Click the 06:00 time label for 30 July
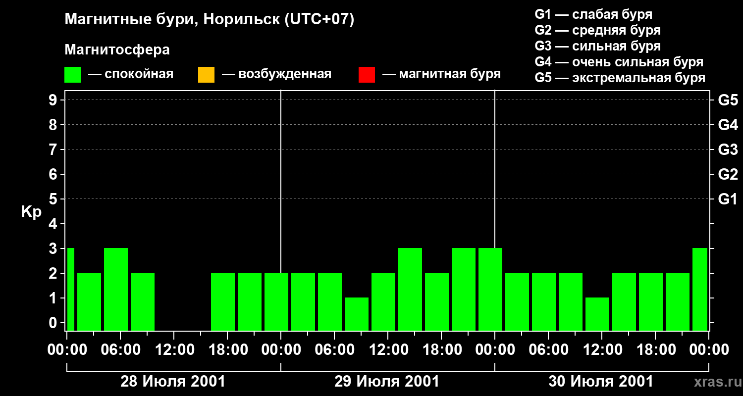The height and width of the screenshot is (396, 743). coord(548,350)
